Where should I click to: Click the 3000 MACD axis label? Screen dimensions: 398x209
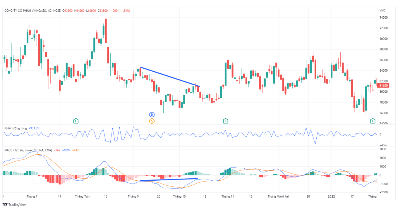point(383,149)
